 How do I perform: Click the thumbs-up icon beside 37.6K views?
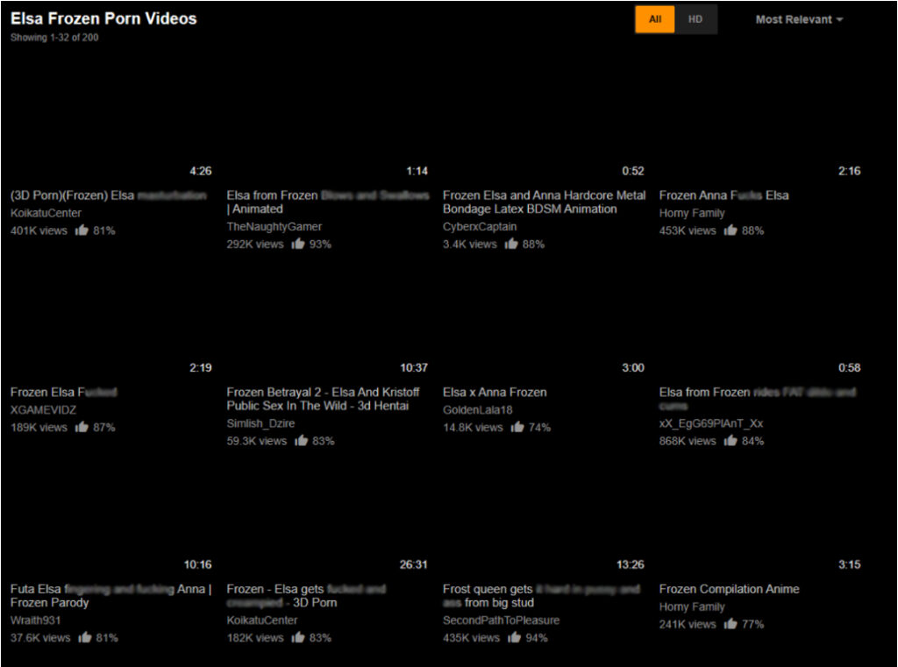tap(85, 637)
